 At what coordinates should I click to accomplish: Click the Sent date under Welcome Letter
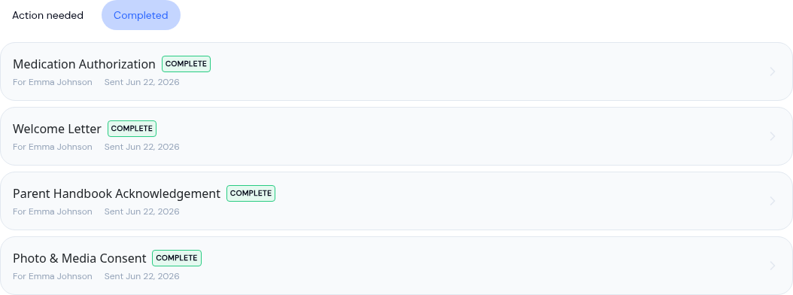coord(142,147)
